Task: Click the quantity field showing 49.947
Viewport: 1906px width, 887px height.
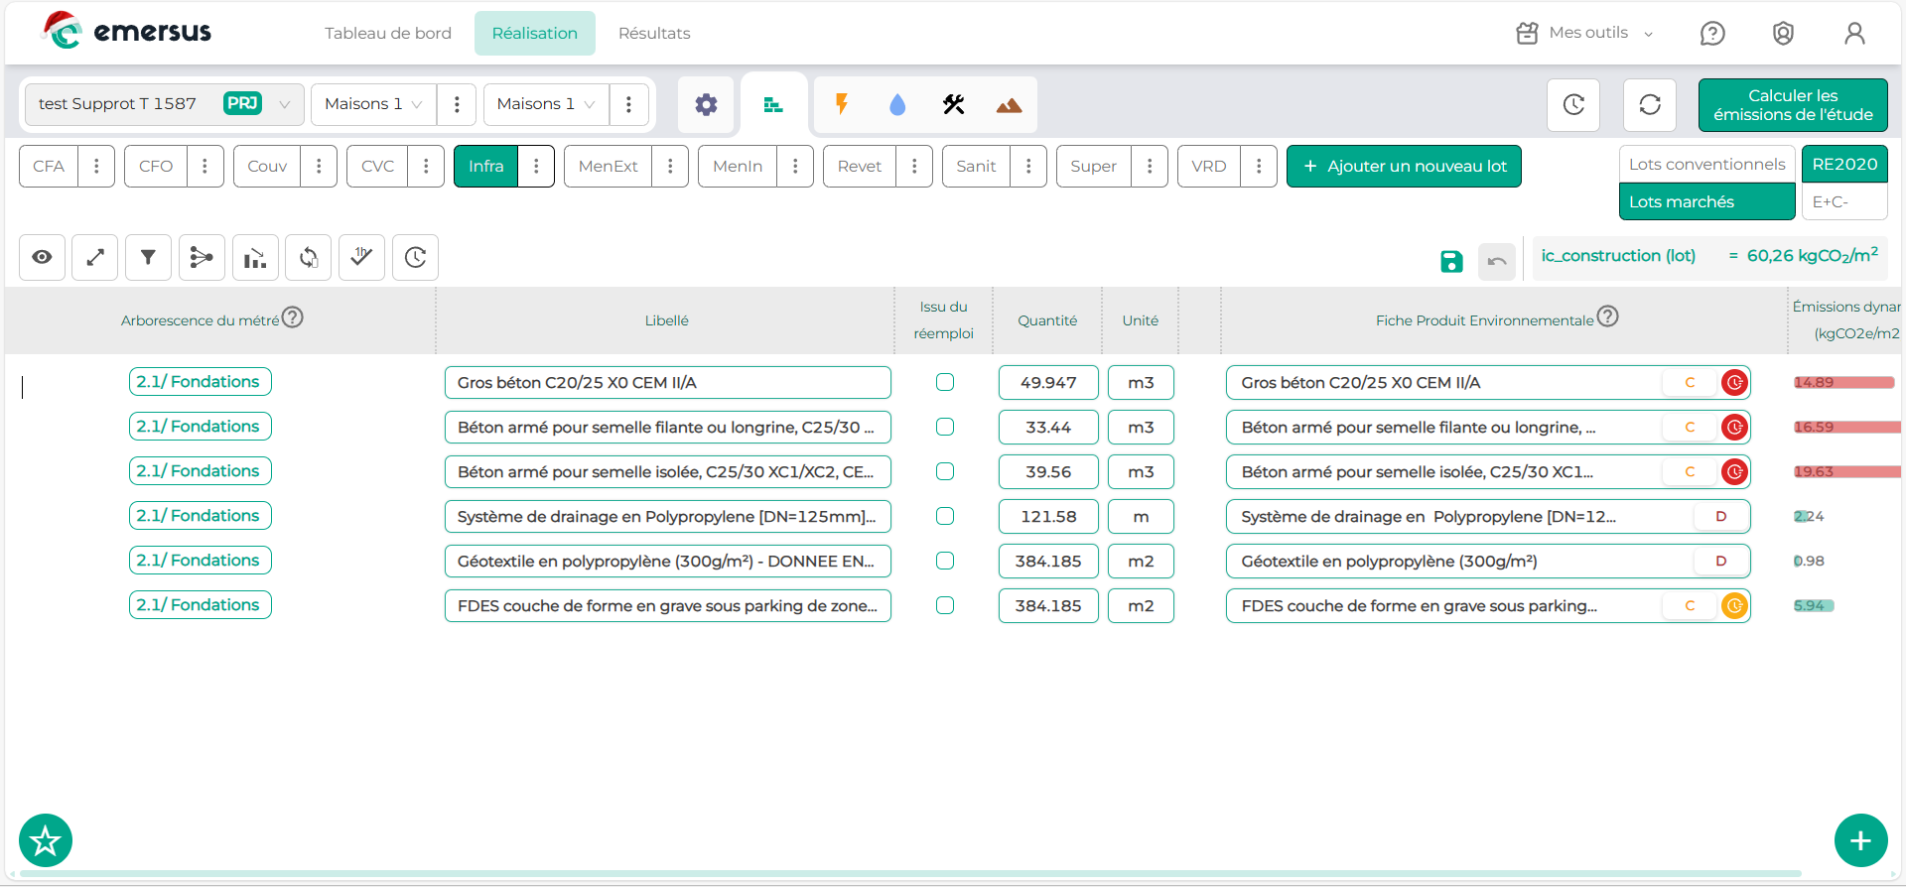Action: click(1048, 382)
